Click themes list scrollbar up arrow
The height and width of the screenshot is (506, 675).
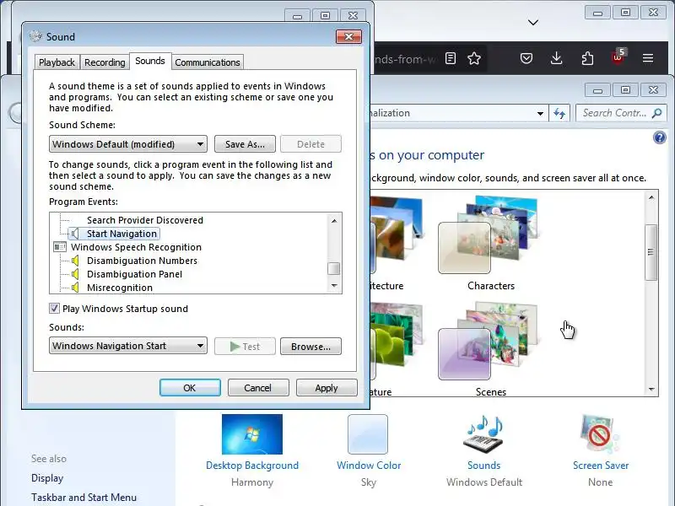point(651,197)
